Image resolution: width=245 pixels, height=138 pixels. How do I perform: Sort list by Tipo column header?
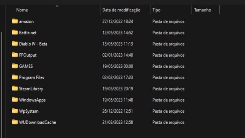(x=157, y=10)
